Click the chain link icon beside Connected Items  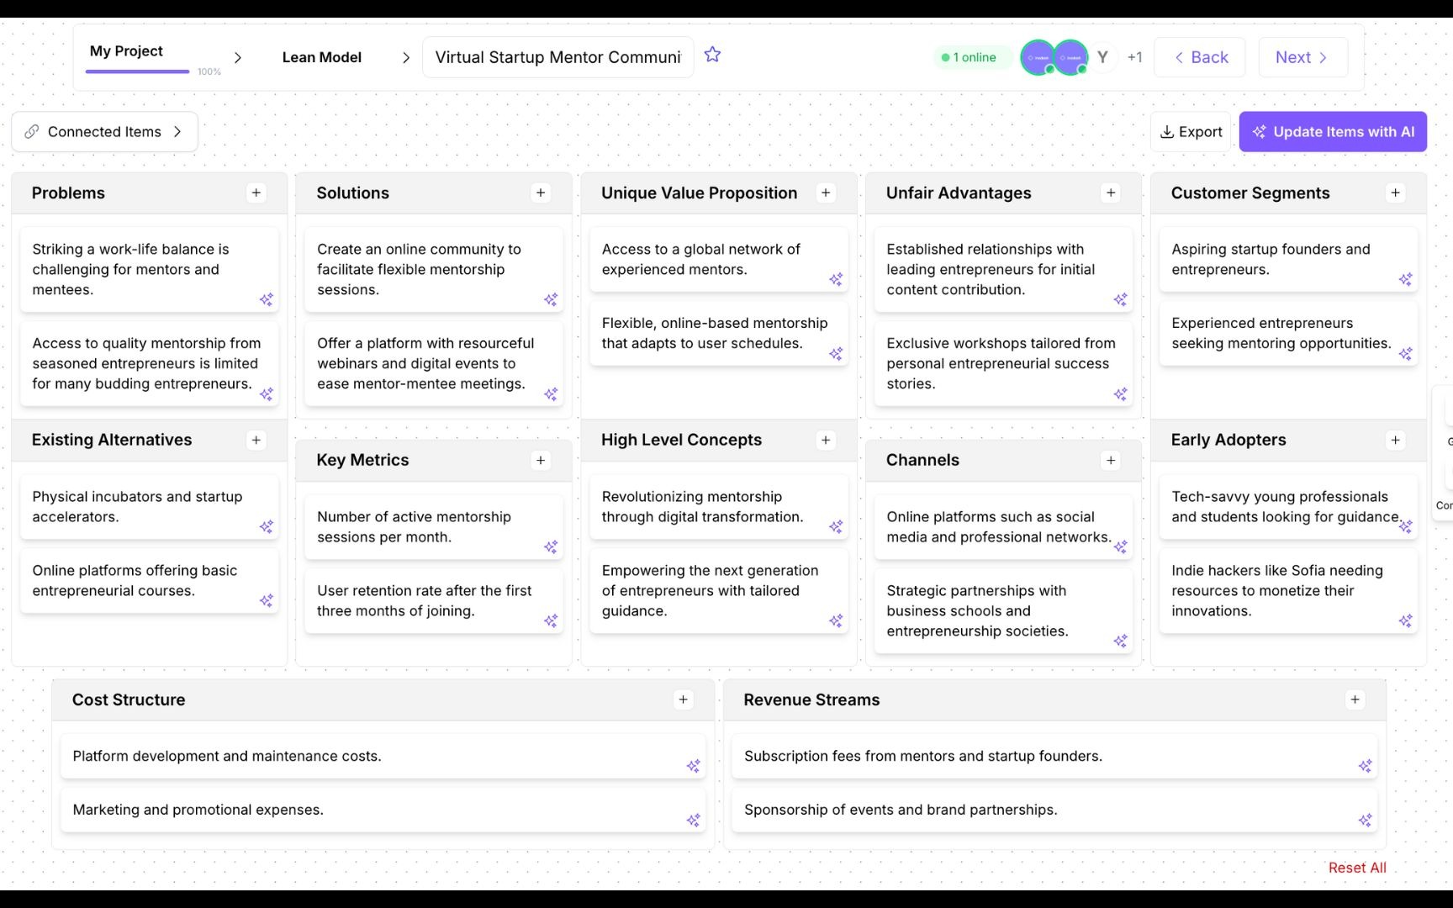point(31,131)
